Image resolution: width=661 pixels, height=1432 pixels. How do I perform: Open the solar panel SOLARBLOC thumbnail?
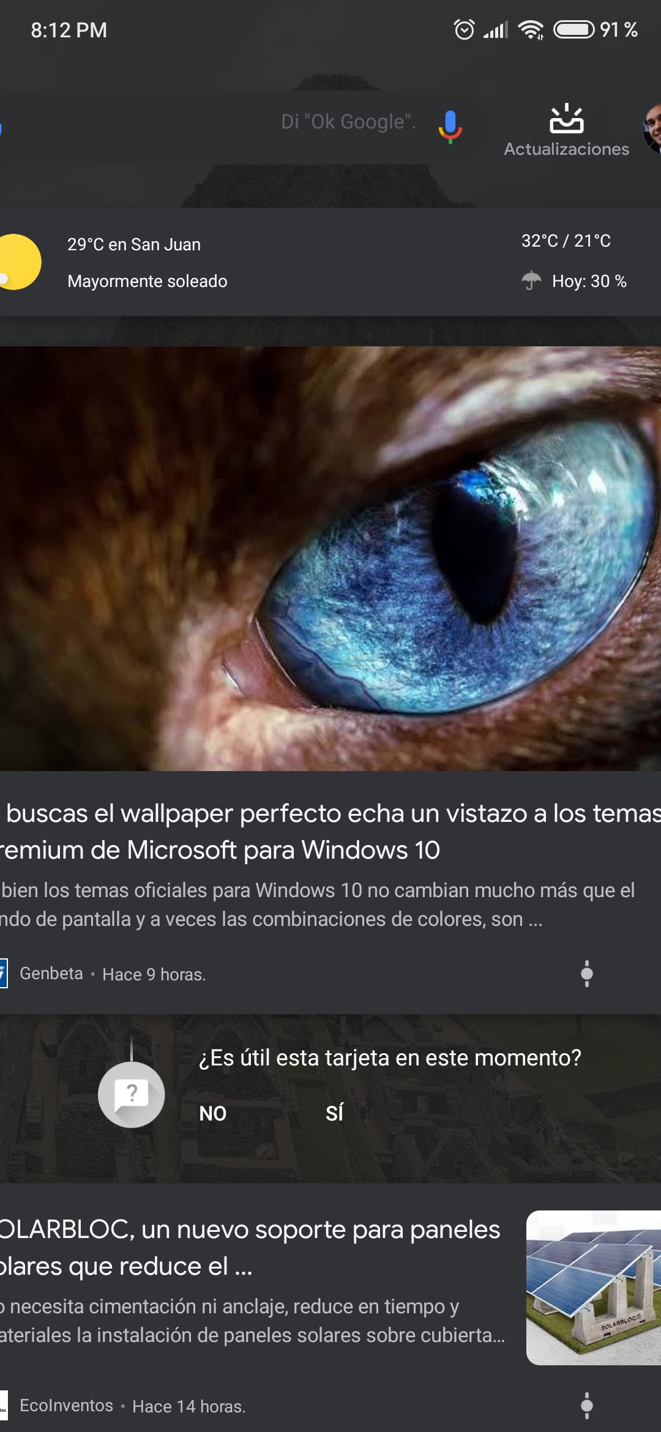click(594, 1288)
